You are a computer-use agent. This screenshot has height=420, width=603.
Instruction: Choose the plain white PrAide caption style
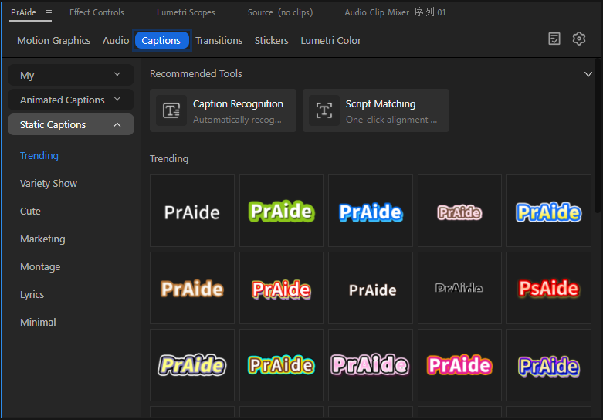pyautogui.click(x=192, y=211)
